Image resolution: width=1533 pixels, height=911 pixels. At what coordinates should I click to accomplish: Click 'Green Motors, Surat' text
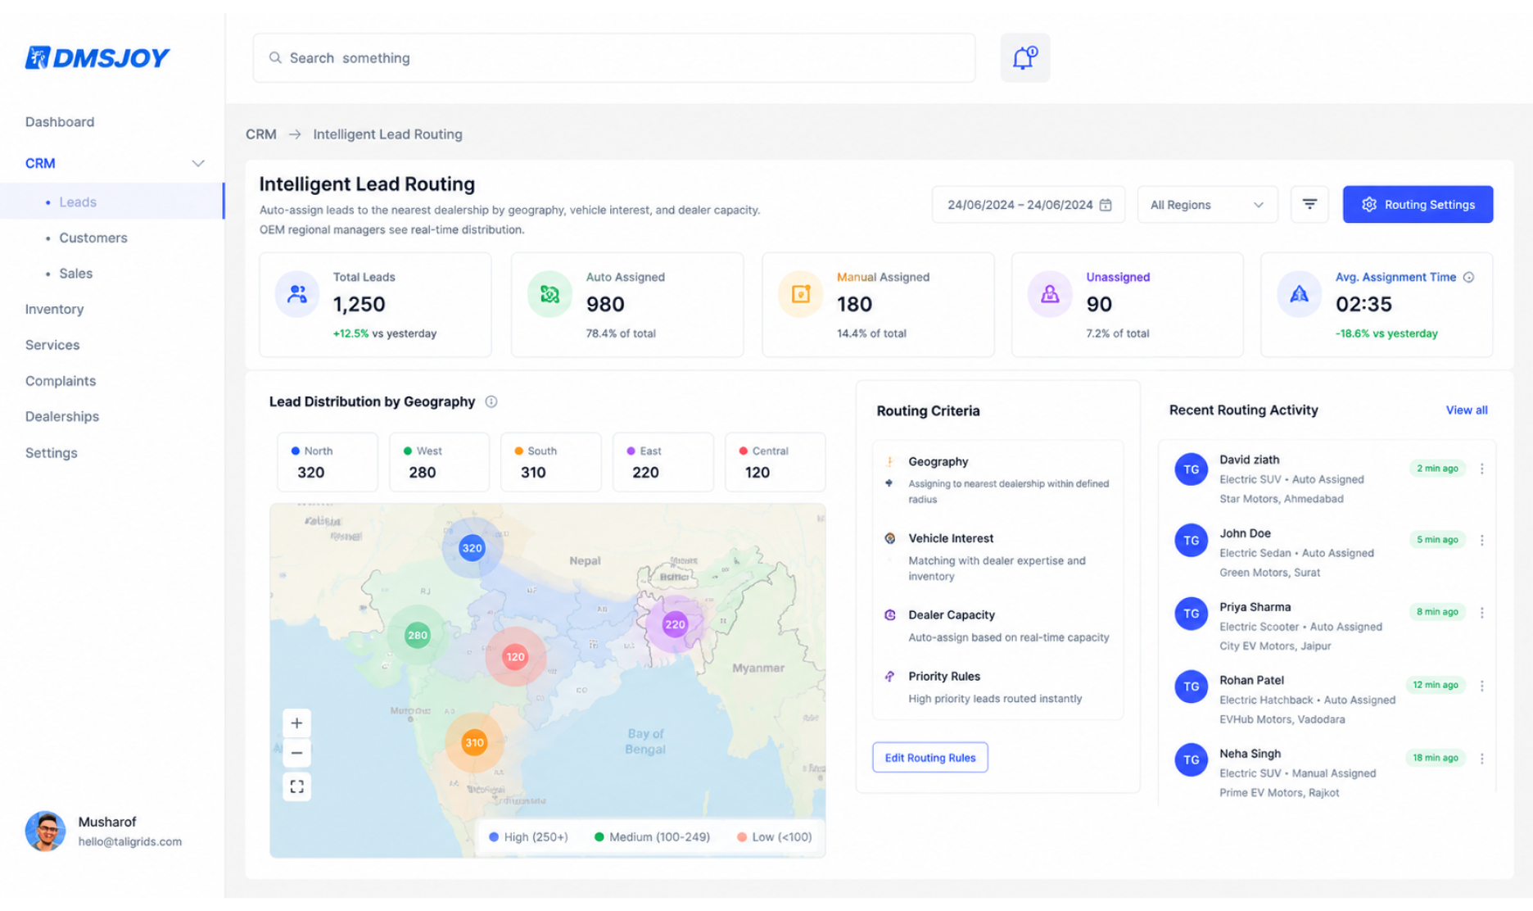pyautogui.click(x=1269, y=573)
